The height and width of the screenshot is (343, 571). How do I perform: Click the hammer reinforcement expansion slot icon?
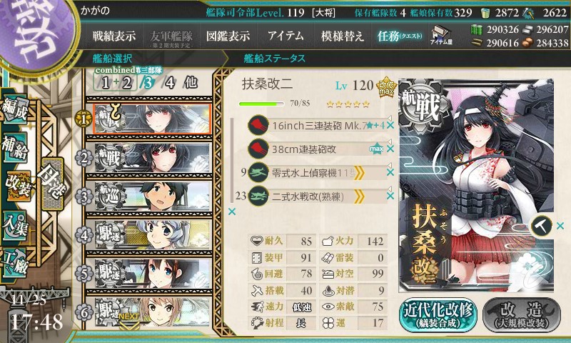pos(541,226)
